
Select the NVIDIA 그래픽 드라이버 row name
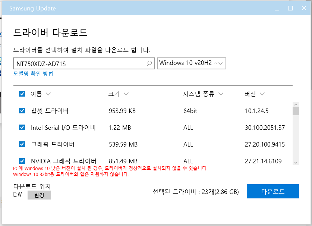64,161
